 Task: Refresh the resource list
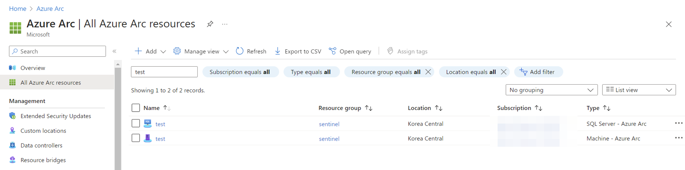[251, 51]
